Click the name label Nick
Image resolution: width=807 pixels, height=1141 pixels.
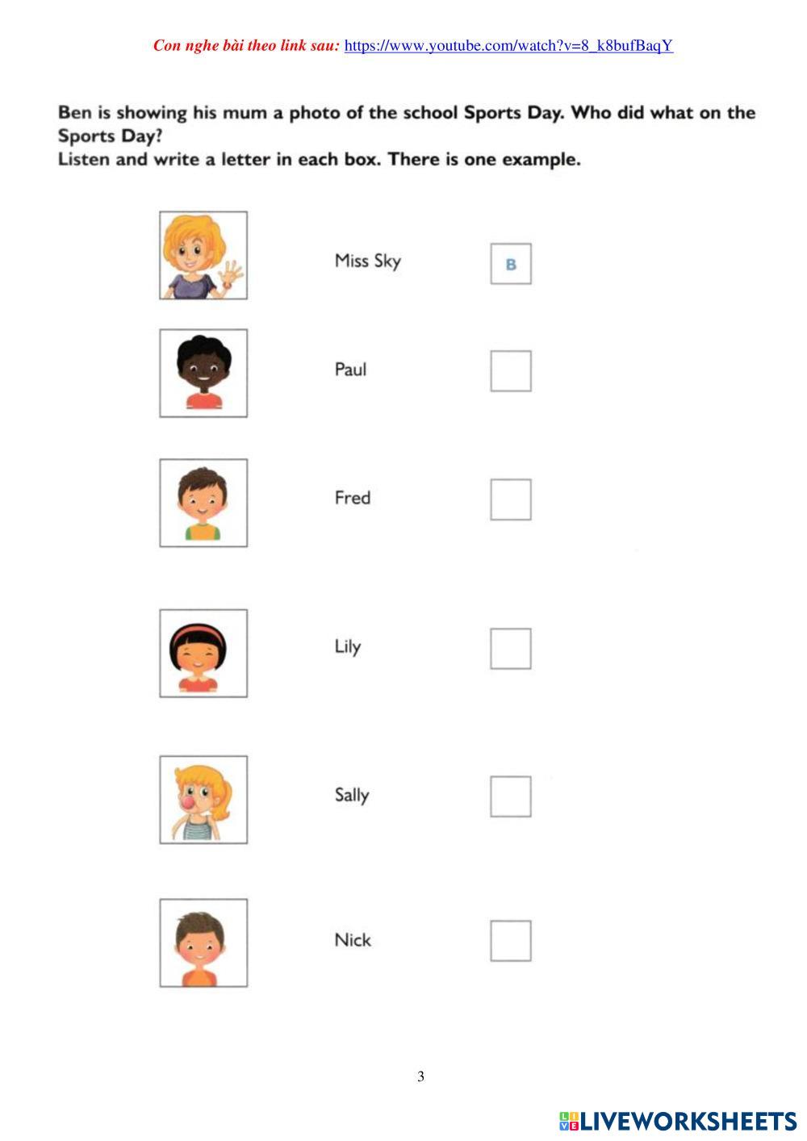[x=353, y=940]
